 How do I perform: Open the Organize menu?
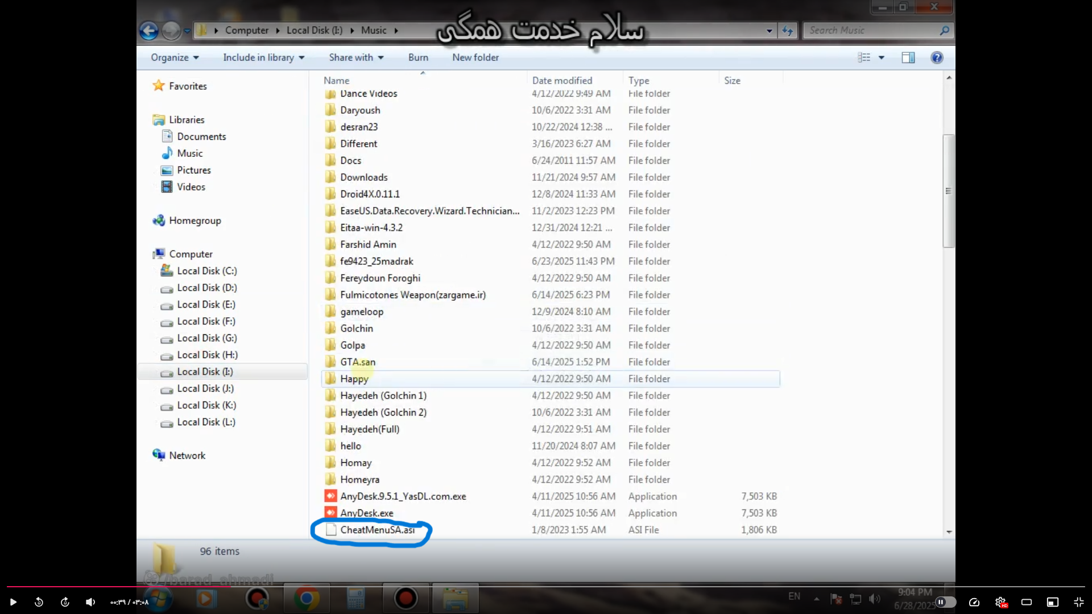point(175,57)
